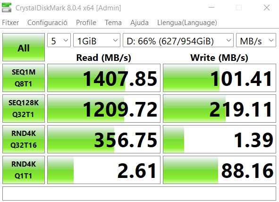Open the Ajuda menu
Viewport: 279px width, 202px height.
(x=139, y=23)
